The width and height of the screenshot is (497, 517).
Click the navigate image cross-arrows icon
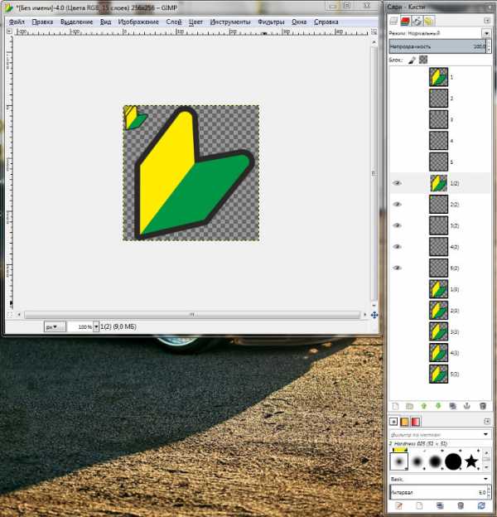click(x=374, y=315)
